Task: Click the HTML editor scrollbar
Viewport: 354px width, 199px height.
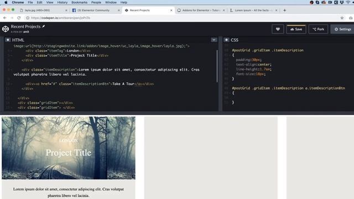Action: (x=217, y=66)
